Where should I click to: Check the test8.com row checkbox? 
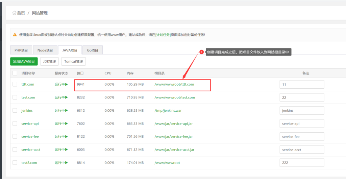point(15,162)
